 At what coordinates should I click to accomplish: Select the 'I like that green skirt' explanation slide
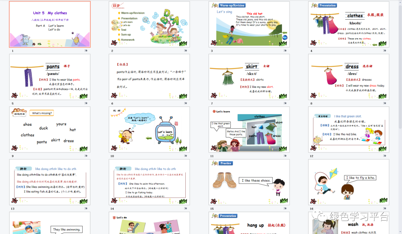click(x=349, y=129)
